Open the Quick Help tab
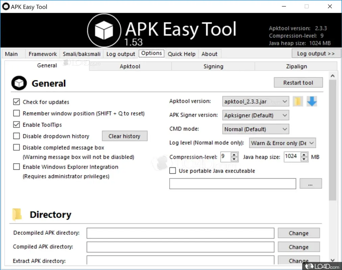Image resolution: width=342 pixels, height=270 pixels. [x=181, y=54]
